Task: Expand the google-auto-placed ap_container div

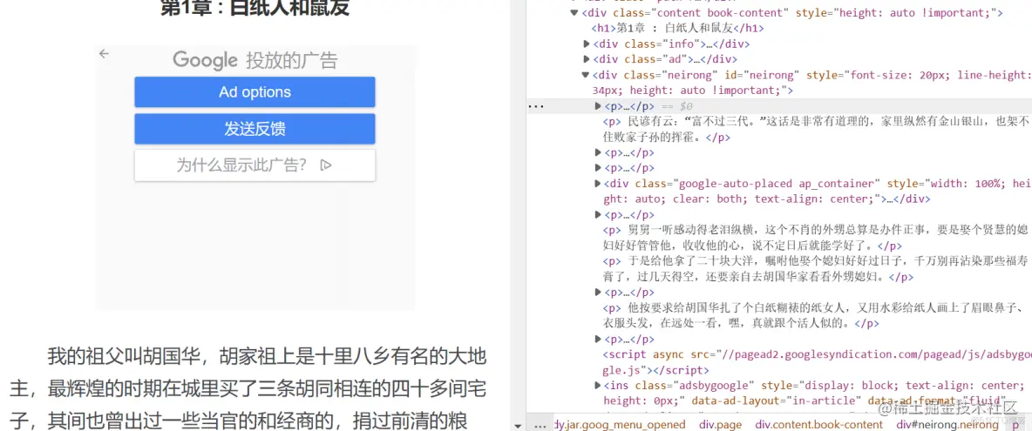Action: [x=598, y=184]
